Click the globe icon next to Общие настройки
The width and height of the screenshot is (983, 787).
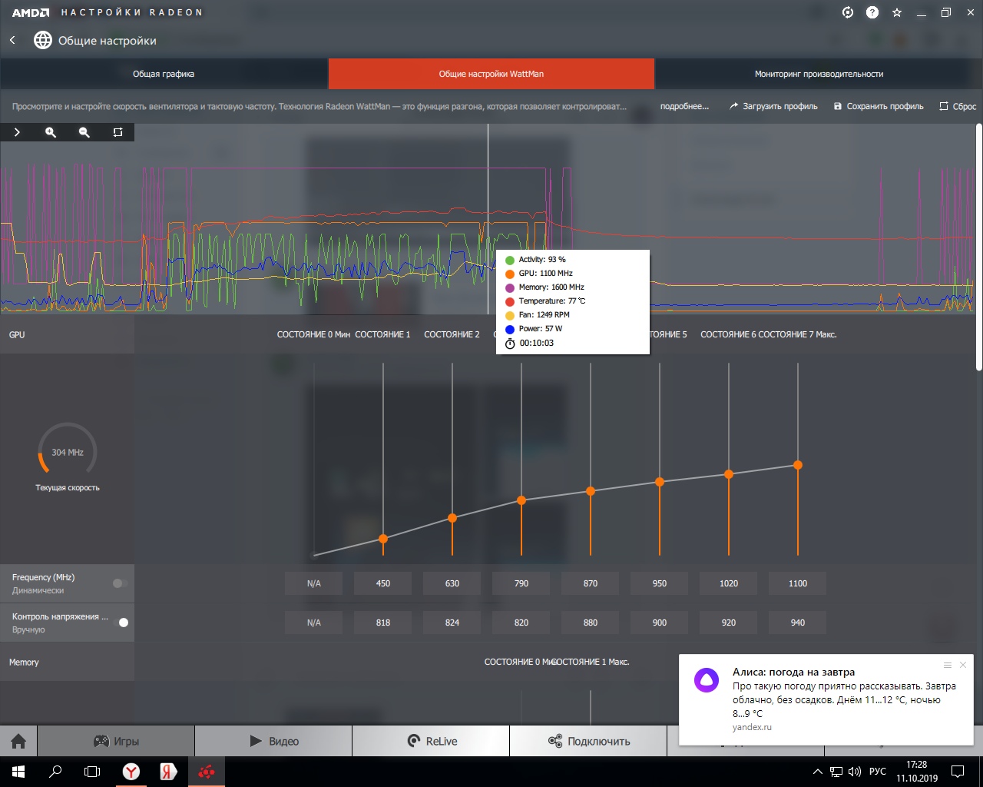pyautogui.click(x=43, y=40)
